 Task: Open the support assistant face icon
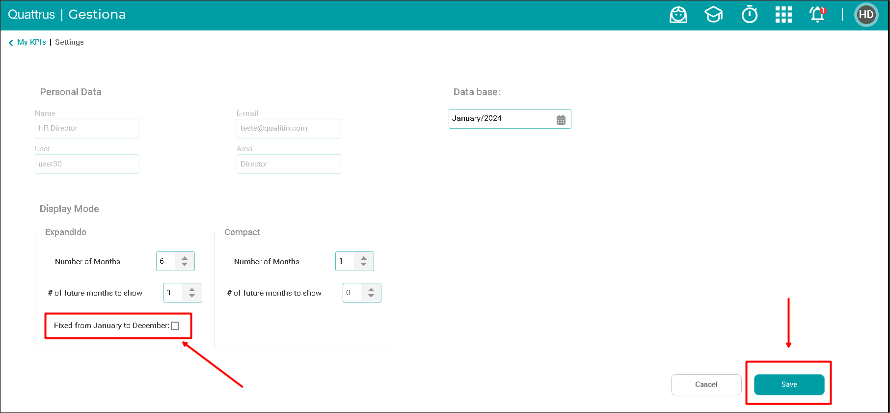click(678, 15)
